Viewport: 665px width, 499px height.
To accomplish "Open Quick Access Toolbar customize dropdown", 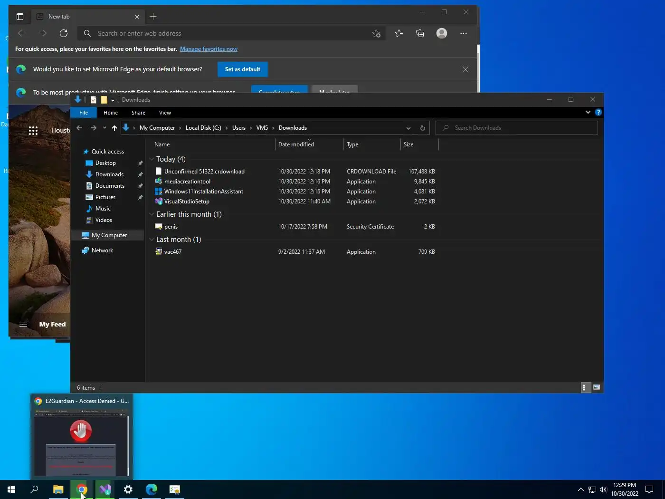I will click(113, 100).
